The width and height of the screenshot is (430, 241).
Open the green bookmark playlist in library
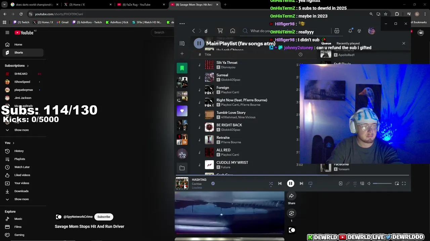pos(182,68)
